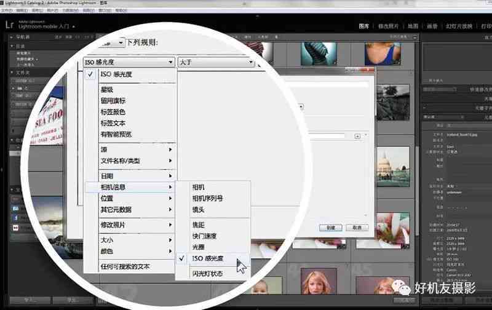Expand the 其它元数据 submenu

click(137, 210)
